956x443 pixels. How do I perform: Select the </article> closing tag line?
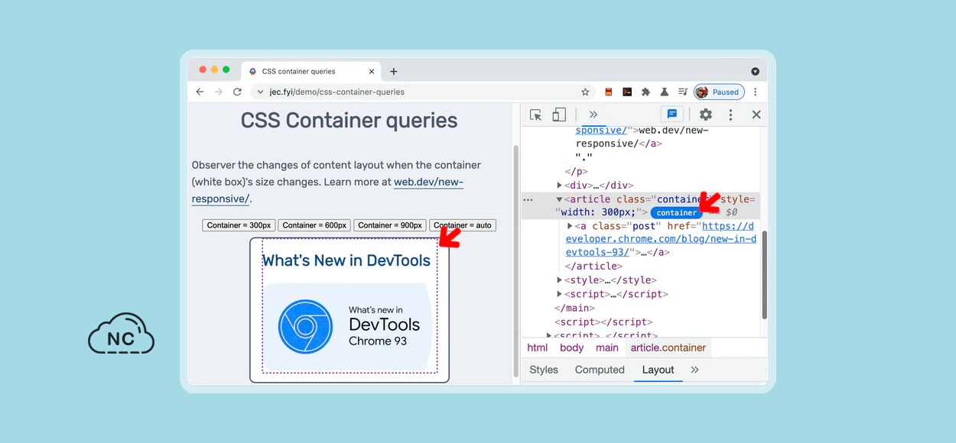(594, 266)
